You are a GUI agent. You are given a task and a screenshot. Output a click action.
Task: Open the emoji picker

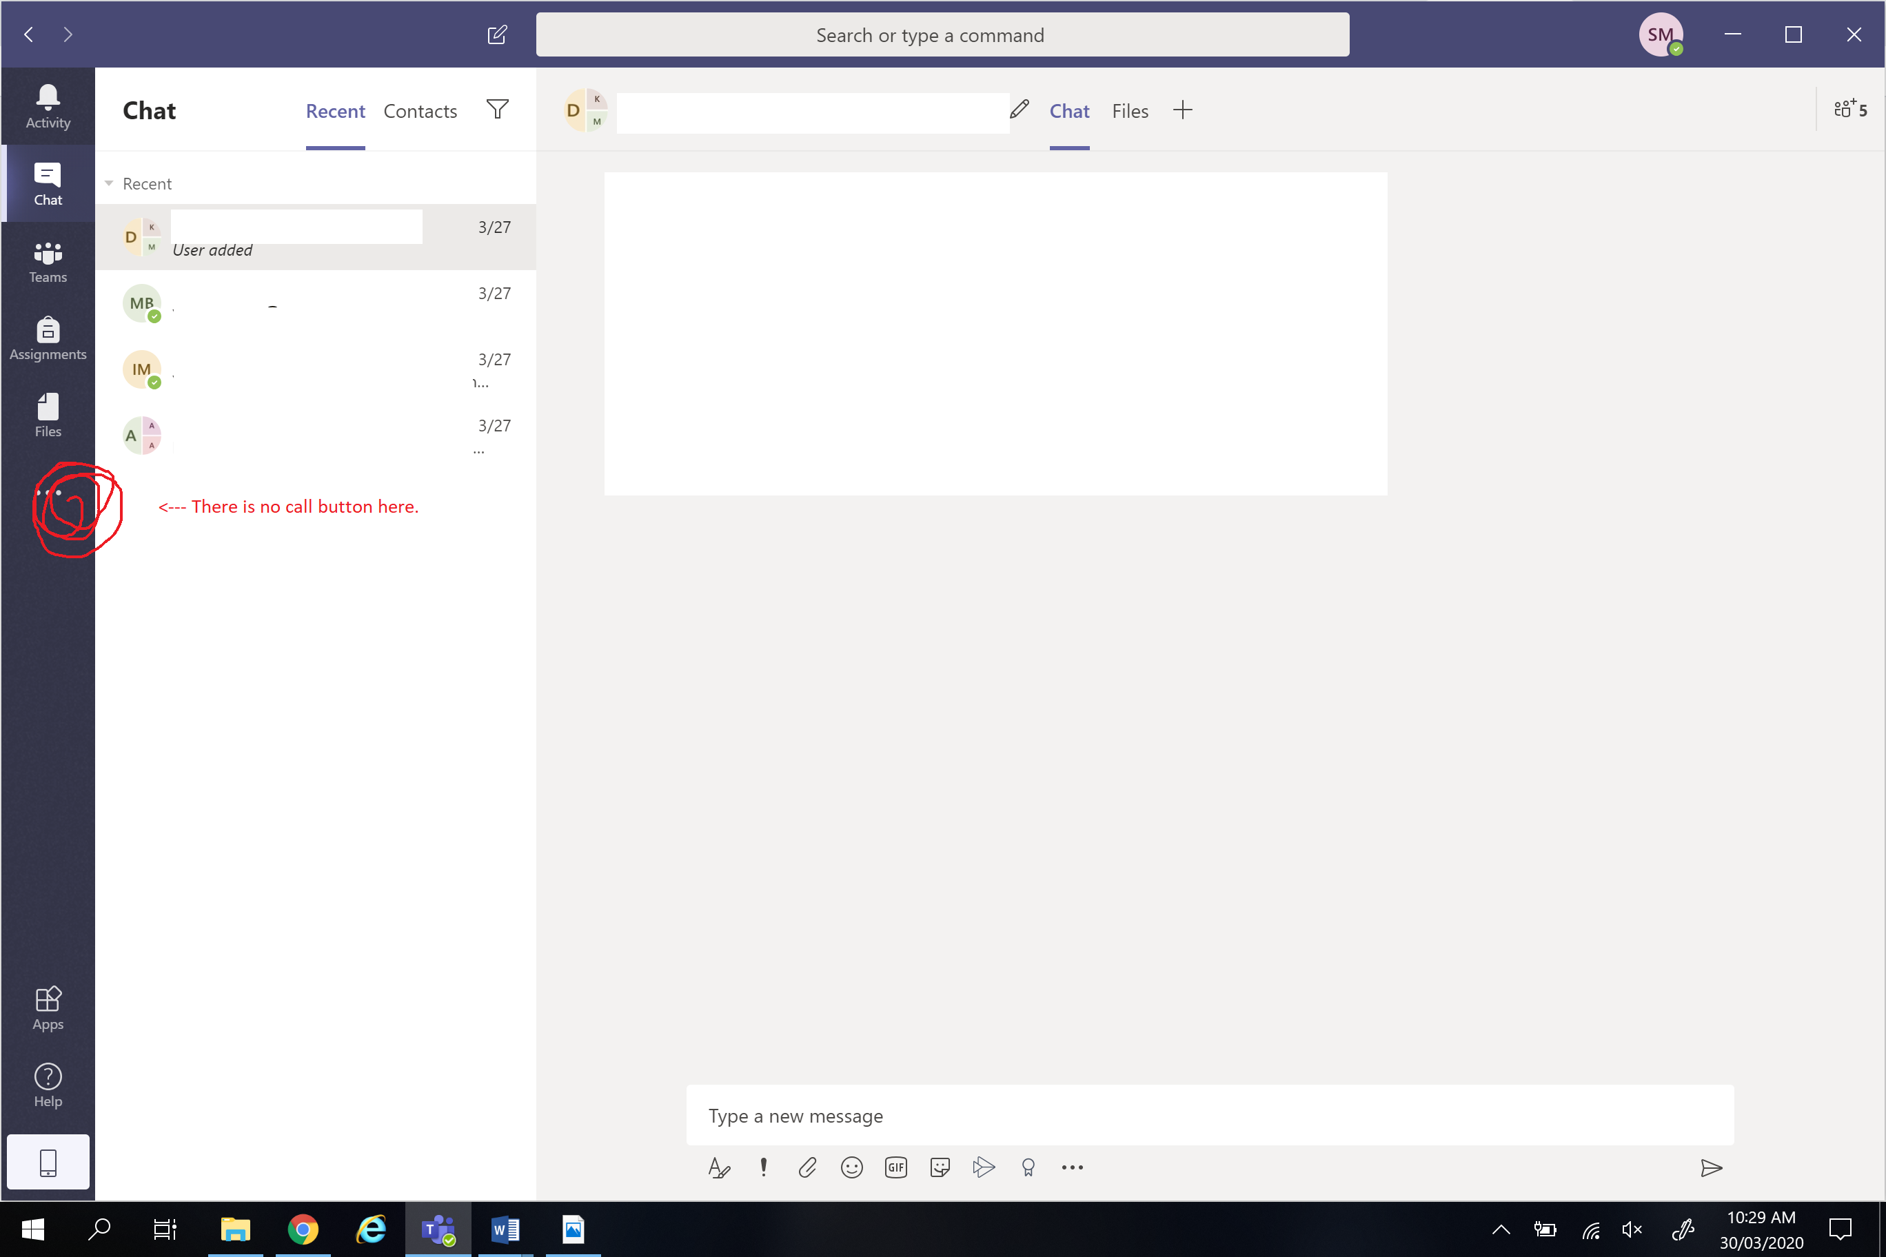click(x=851, y=1167)
